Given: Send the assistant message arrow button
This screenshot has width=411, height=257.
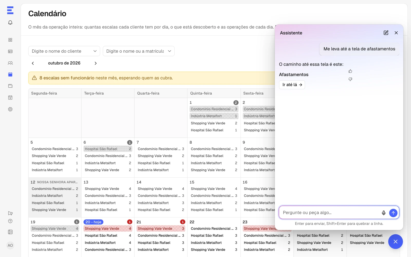Looking at the screenshot, I should coord(393,213).
